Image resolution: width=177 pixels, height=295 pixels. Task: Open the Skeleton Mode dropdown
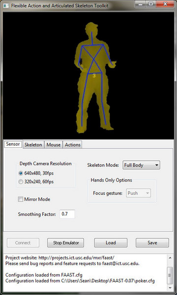[x=141, y=165]
